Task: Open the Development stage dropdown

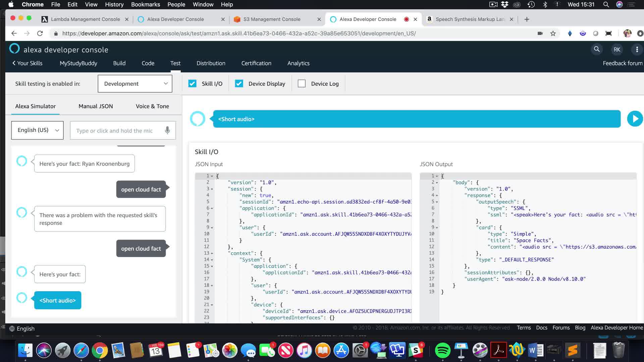Action: (x=135, y=83)
